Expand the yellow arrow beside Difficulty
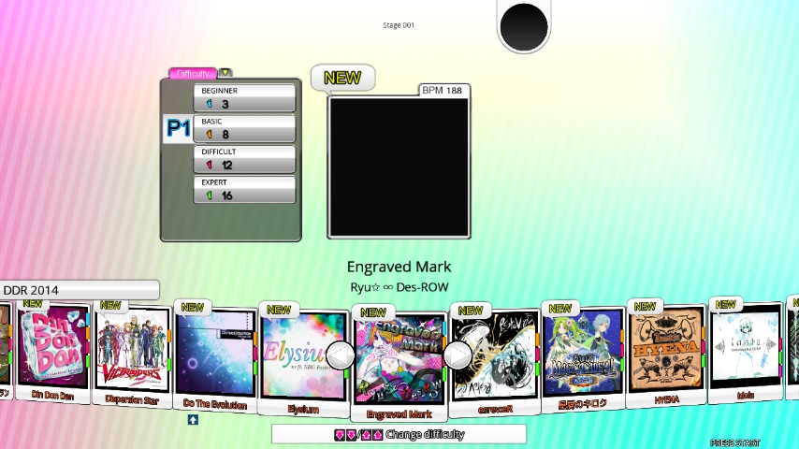The height and width of the screenshot is (449, 799). (x=225, y=73)
